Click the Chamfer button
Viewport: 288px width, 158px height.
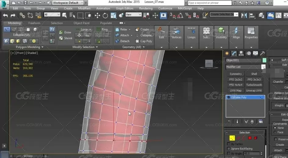point(278,82)
